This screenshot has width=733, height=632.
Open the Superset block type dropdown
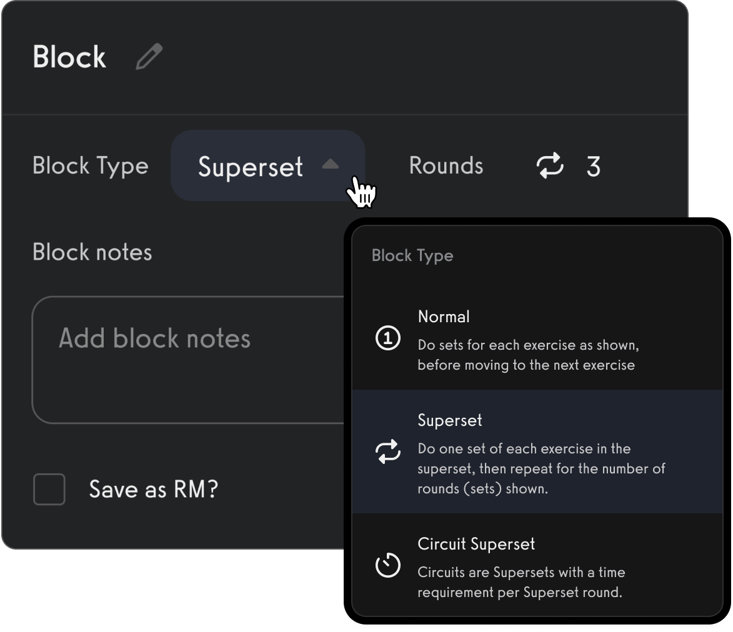[x=251, y=167]
